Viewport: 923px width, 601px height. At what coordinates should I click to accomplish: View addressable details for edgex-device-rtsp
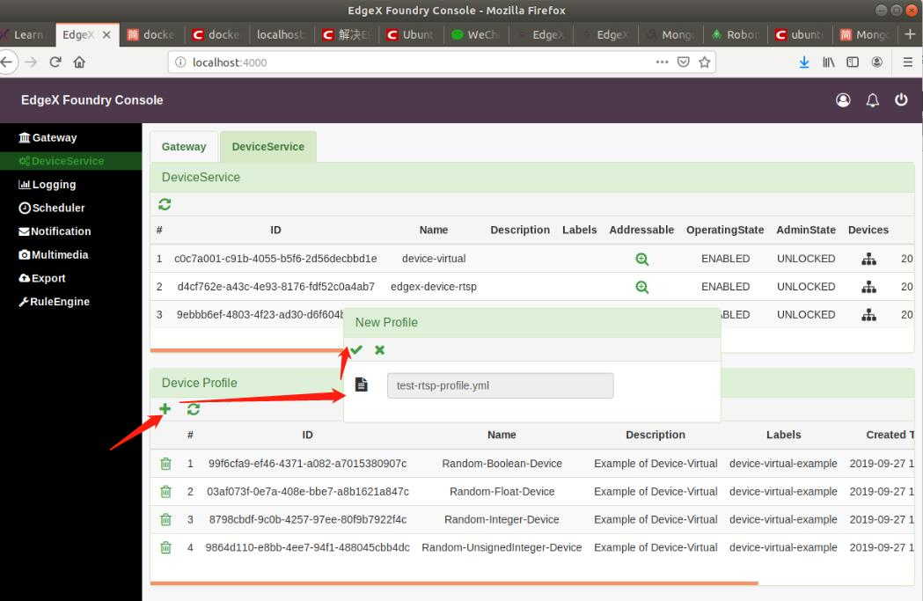tap(641, 287)
